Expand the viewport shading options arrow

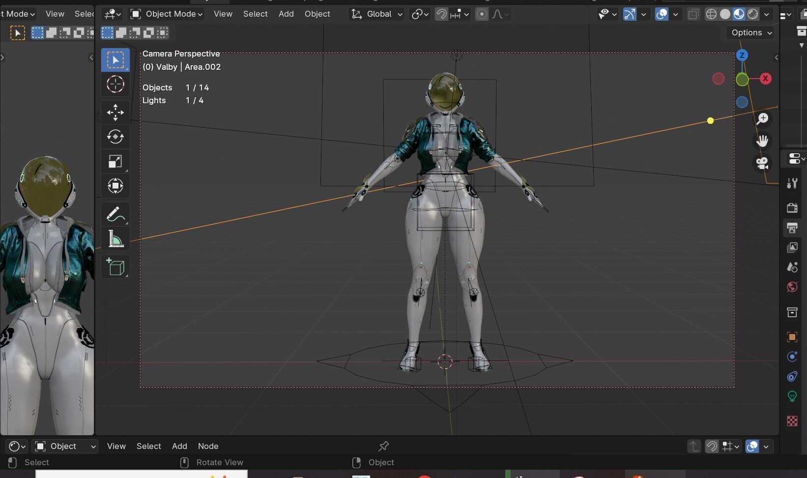pyautogui.click(x=766, y=14)
